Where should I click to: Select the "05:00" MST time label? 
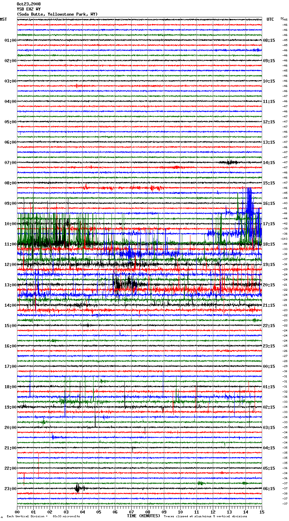coord(11,122)
